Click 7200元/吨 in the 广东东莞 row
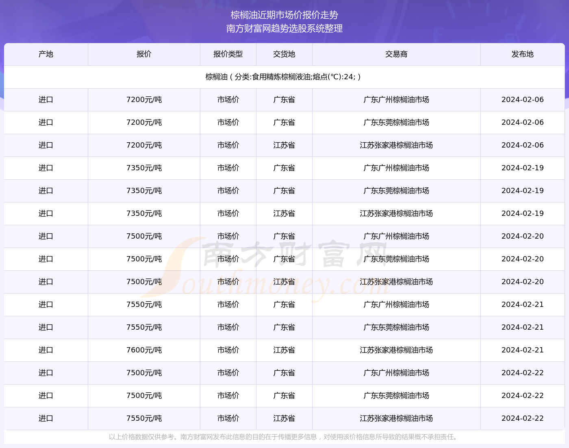 [x=144, y=122]
